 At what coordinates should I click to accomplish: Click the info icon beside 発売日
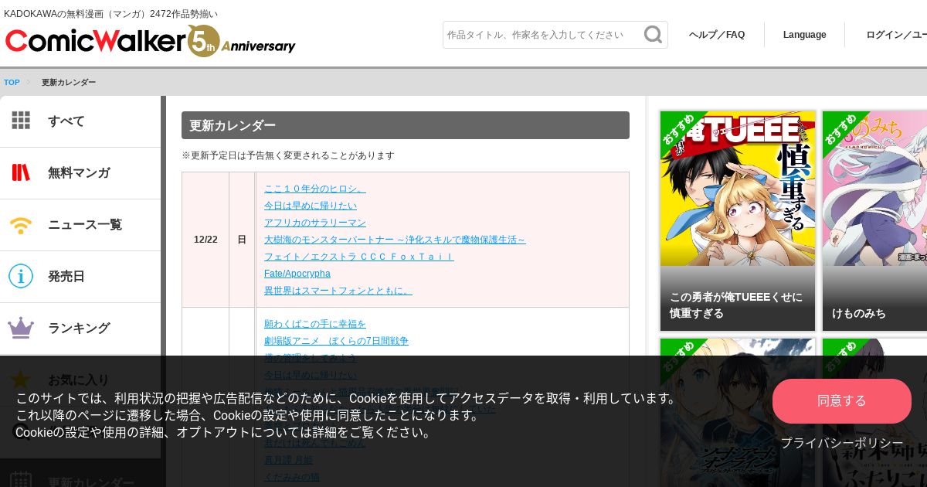point(21,276)
